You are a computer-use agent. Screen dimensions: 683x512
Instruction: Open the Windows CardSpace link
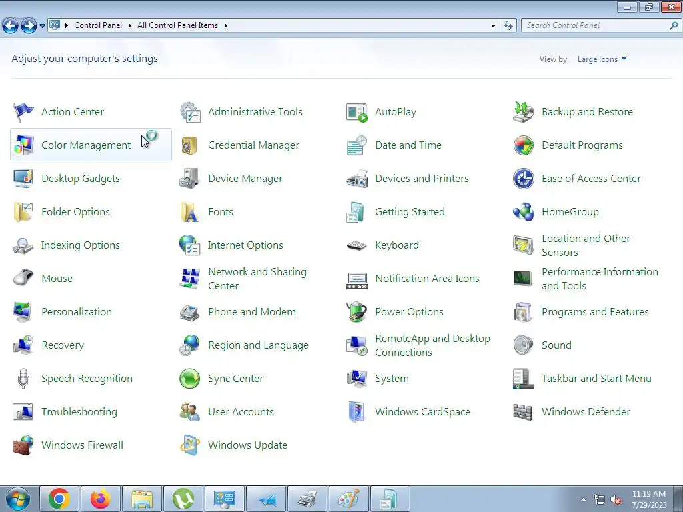(422, 412)
